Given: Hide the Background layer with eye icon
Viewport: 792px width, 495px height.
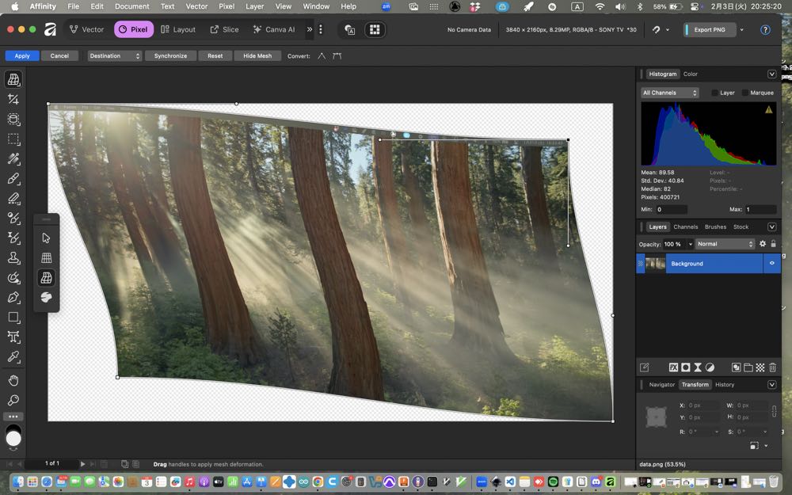Looking at the screenshot, I should [x=772, y=264].
